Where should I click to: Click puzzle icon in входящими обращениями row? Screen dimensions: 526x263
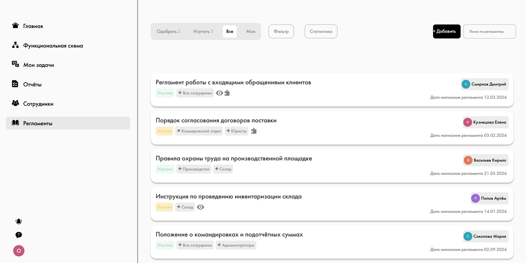227,93
